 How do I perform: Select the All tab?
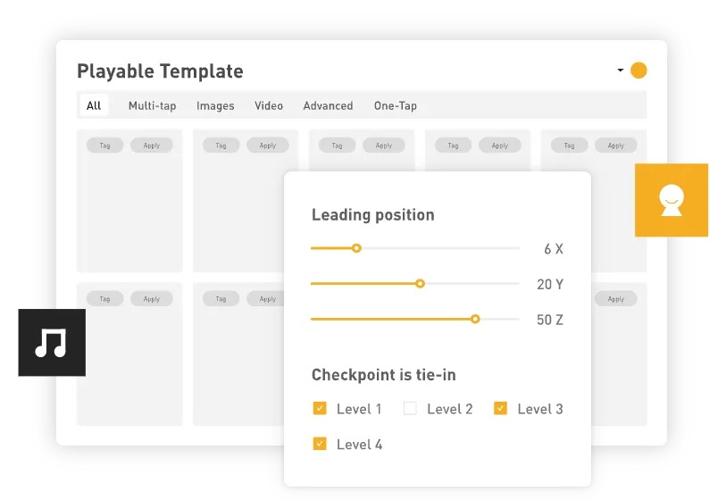click(94, 105)
